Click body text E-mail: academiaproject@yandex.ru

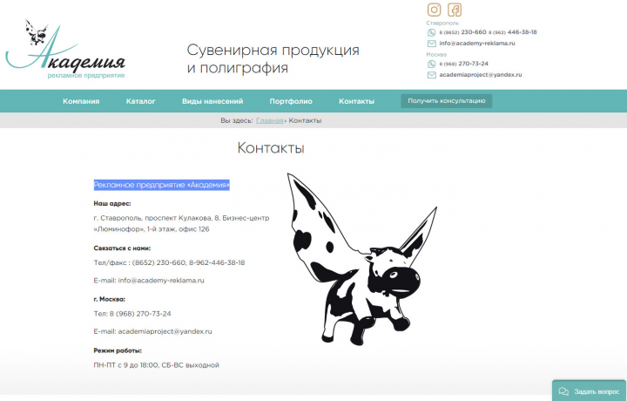152,331
